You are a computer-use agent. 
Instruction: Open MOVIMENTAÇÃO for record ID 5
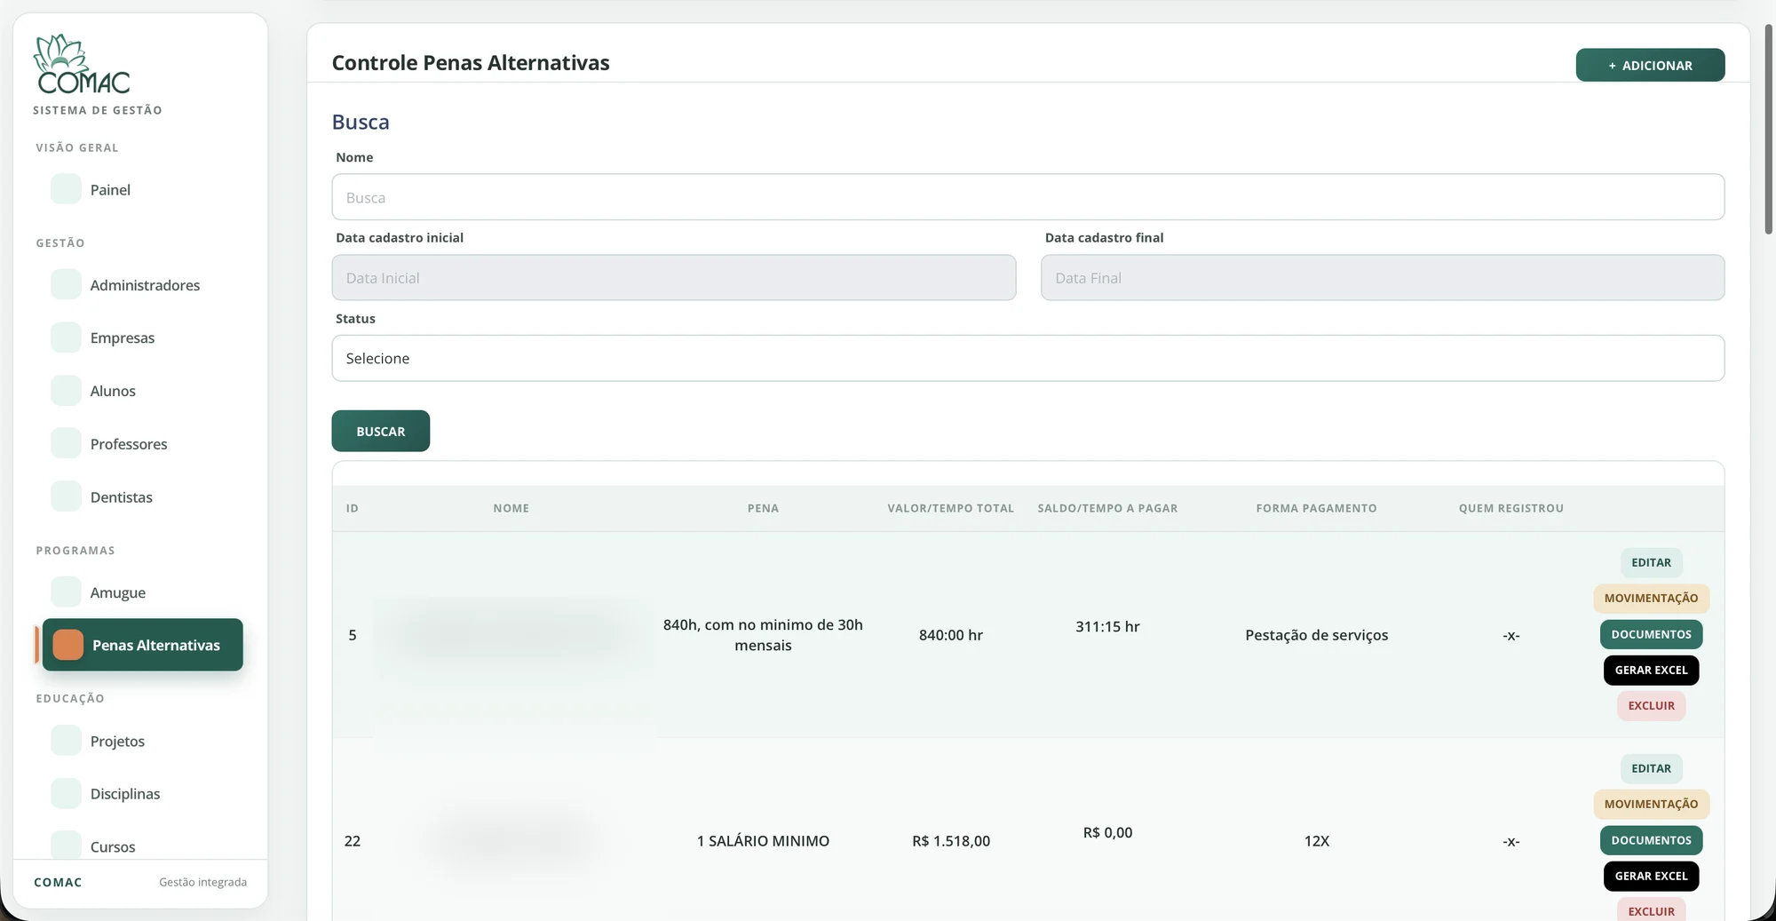(1651, 598)
